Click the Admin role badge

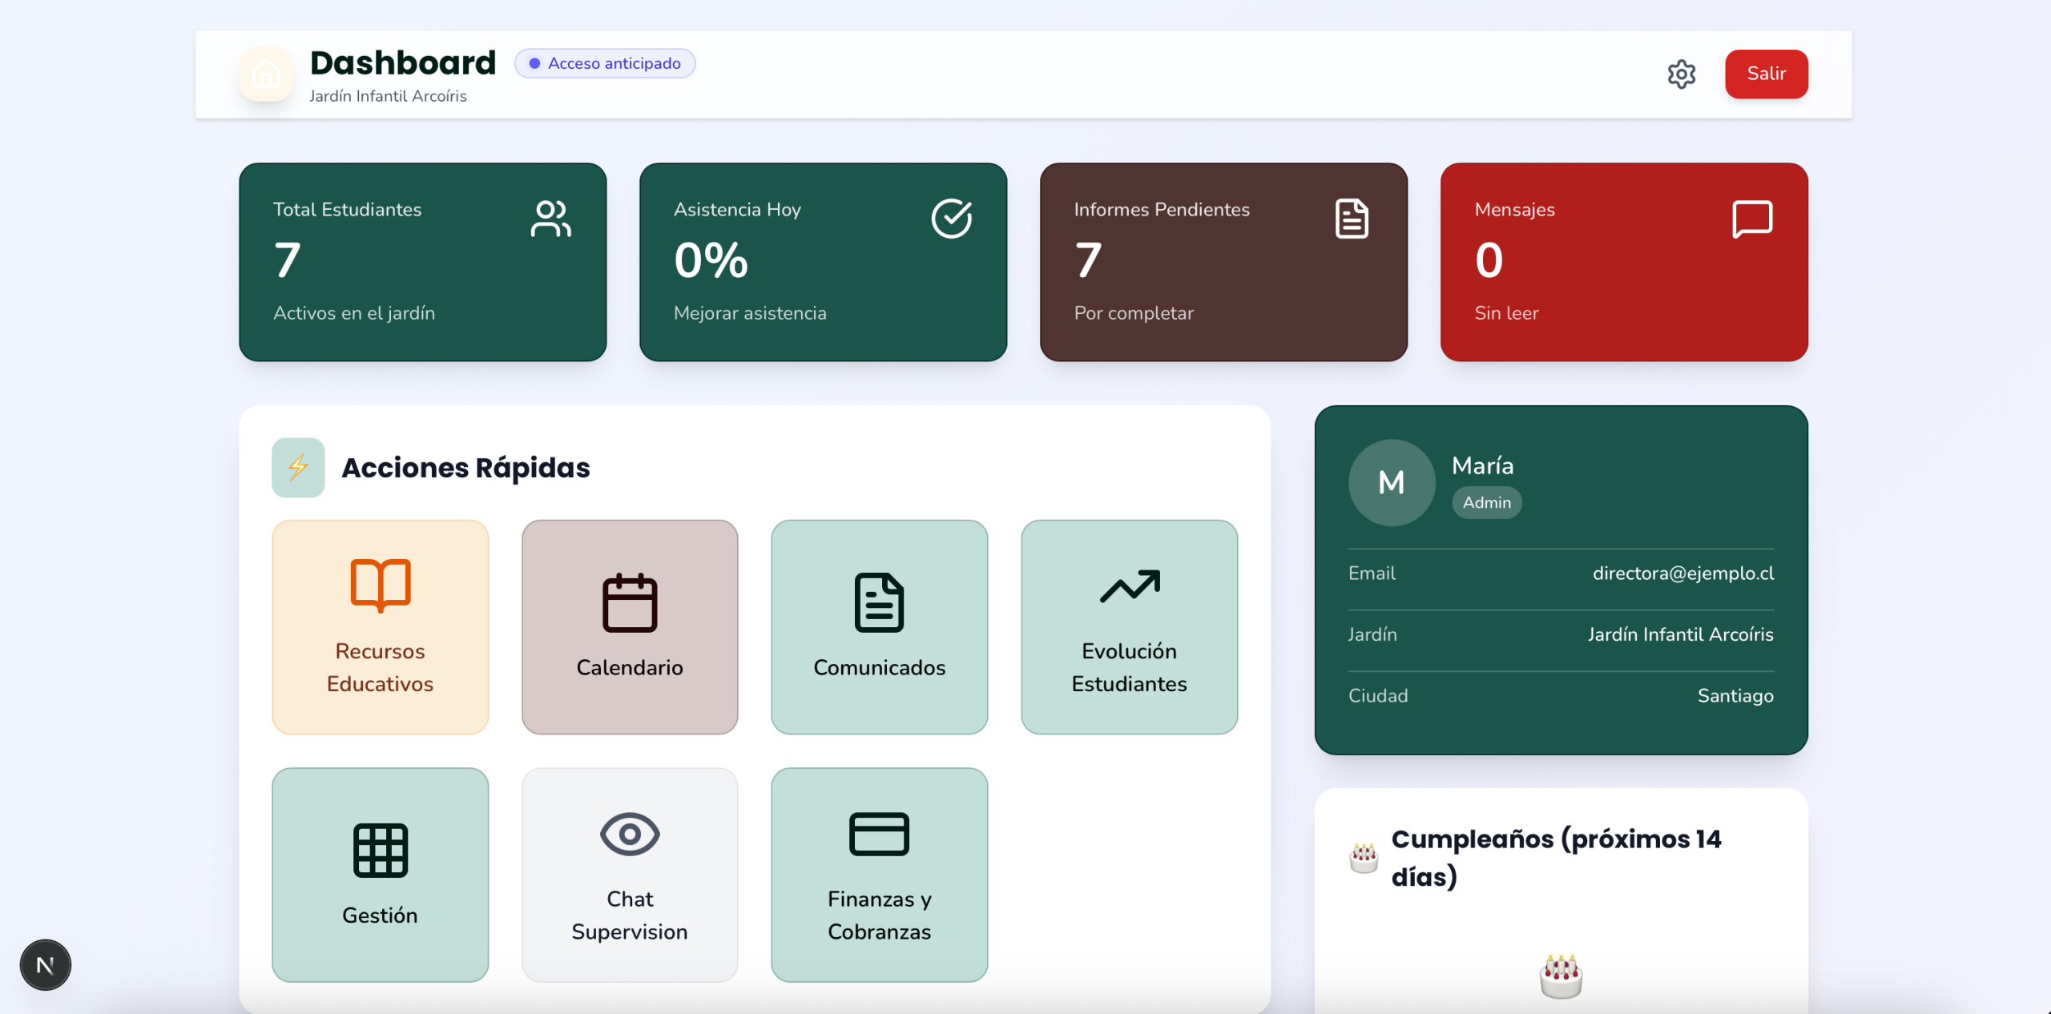click(1487, 502)
